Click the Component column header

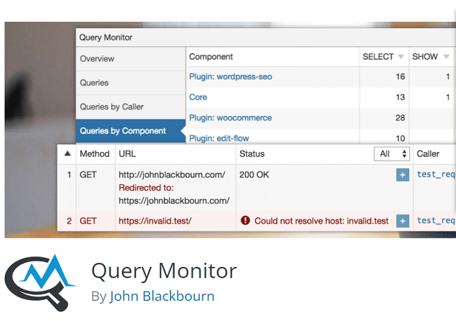coord(211,57)
